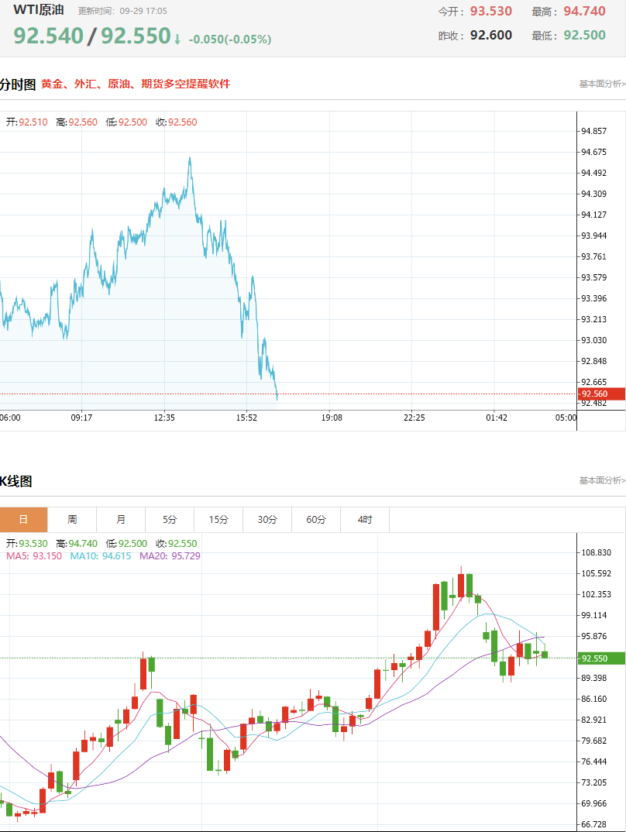Select the 日 daily K-line tab
The width and height of the screenshot is (626, 832).
tap(23, 520)
